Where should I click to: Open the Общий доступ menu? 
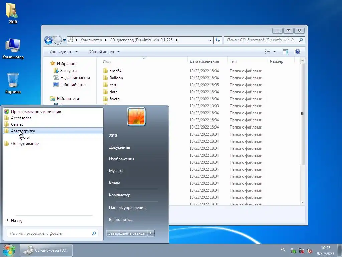coord(104,52)
